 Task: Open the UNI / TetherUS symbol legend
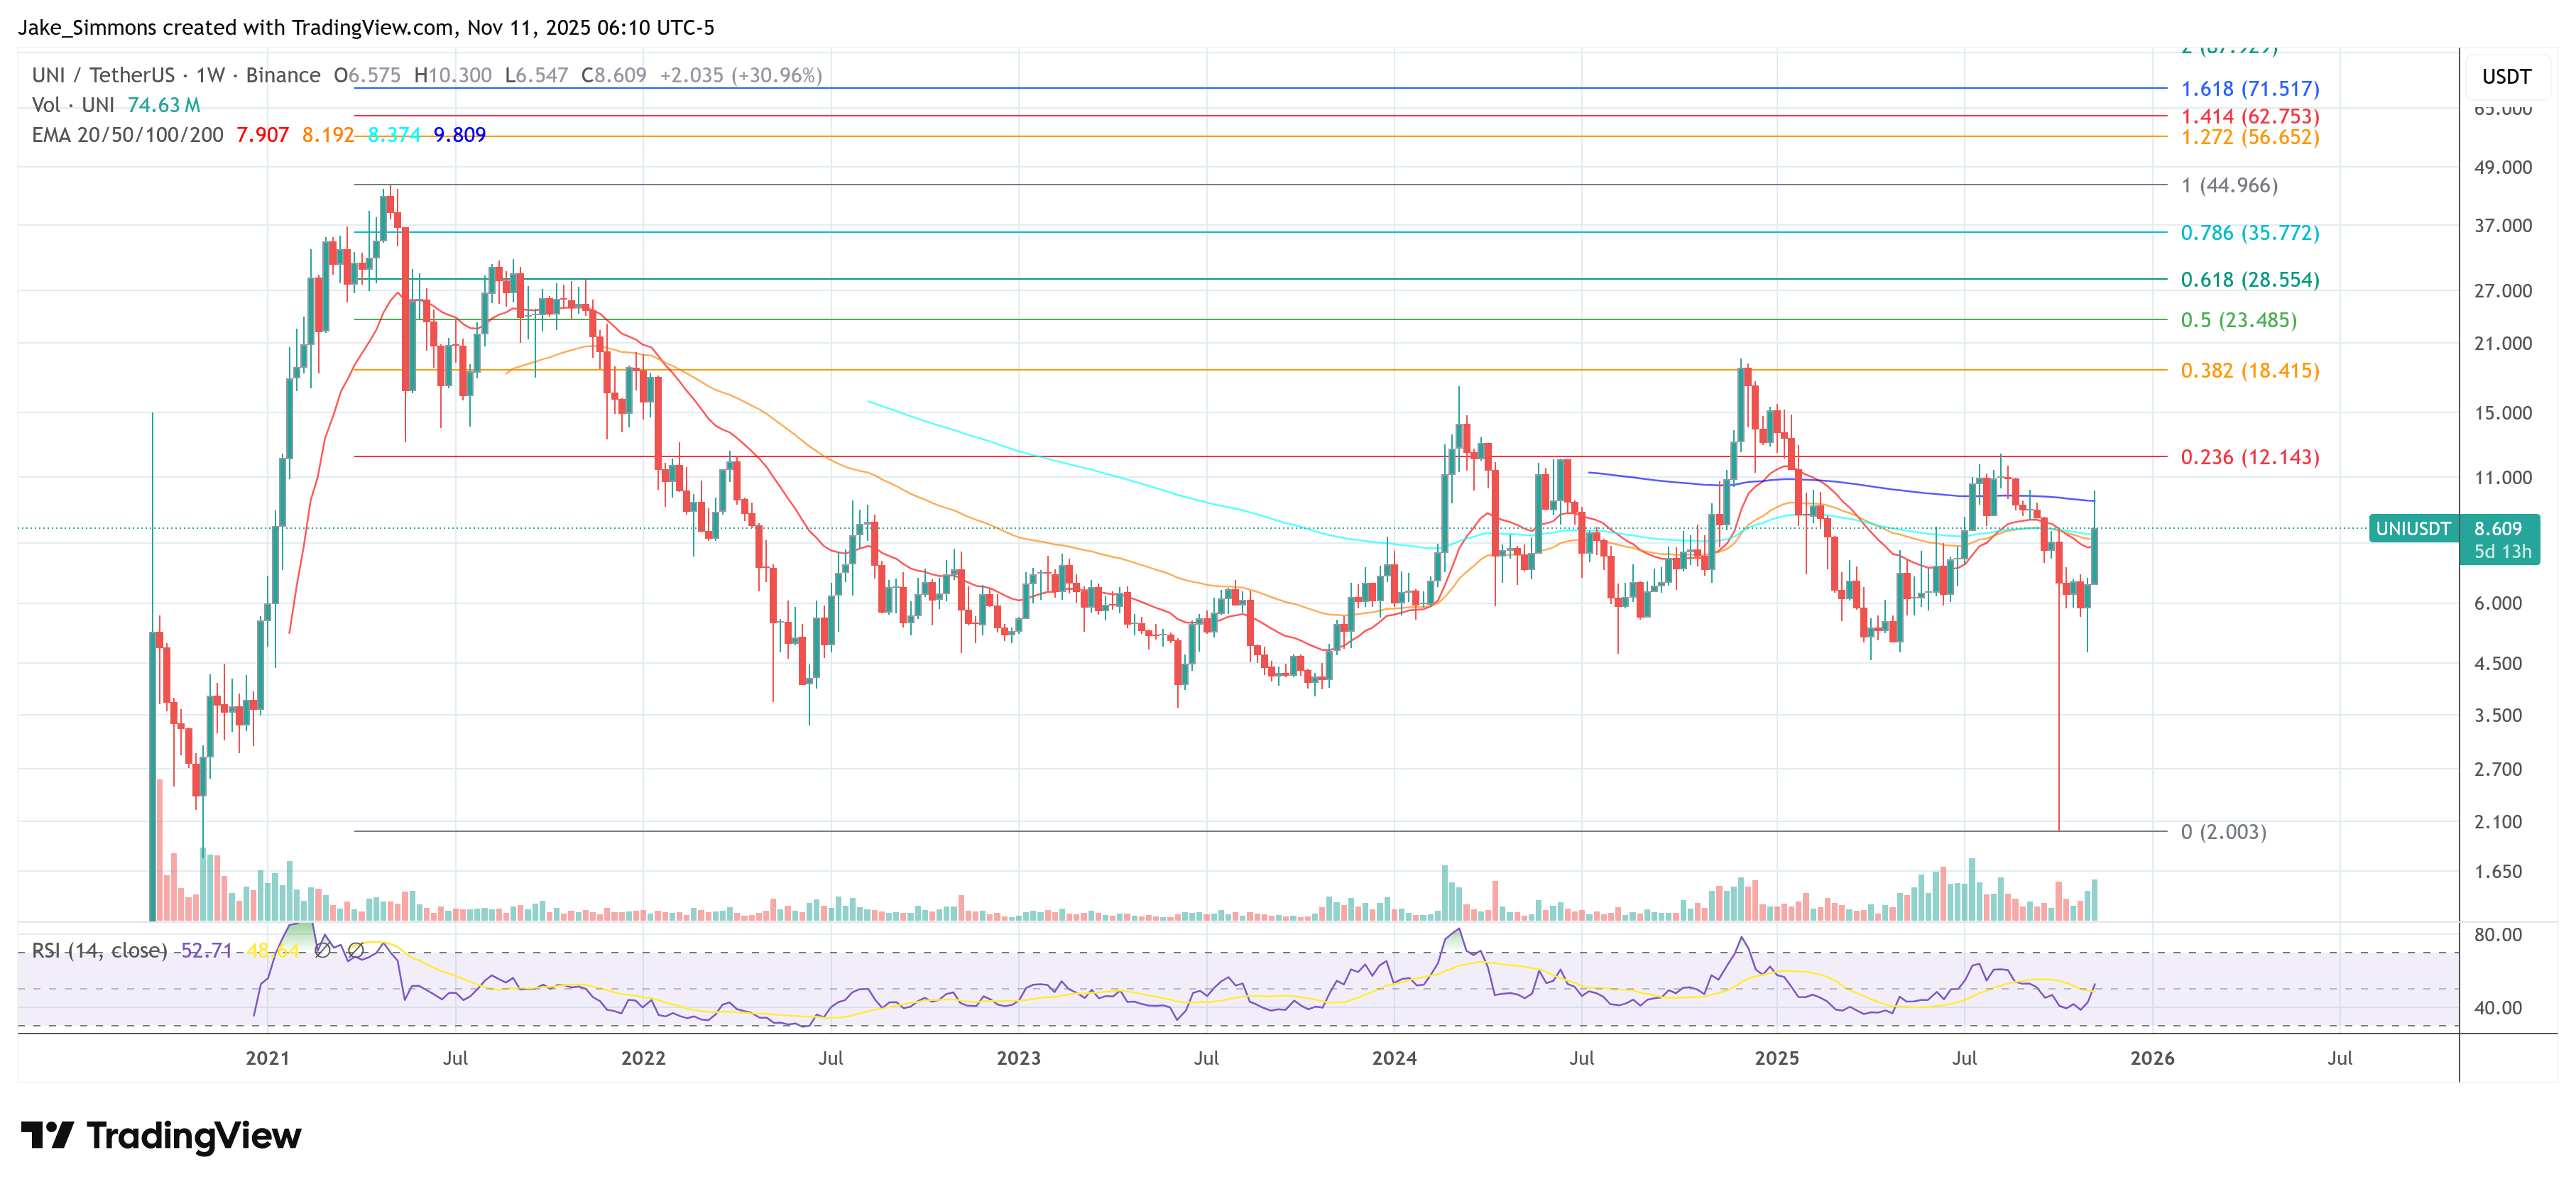click(103, 75)
